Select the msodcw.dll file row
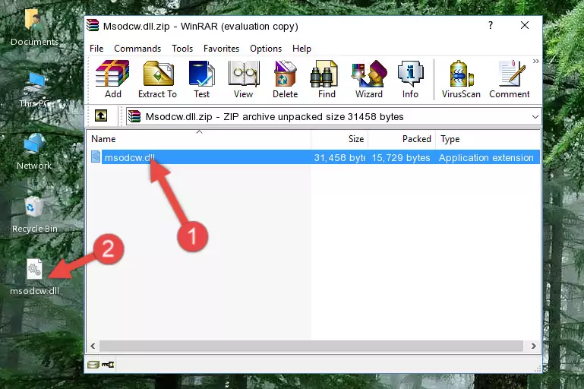The height and width of the screenshot is (389, 584). [x=314, y=157]
